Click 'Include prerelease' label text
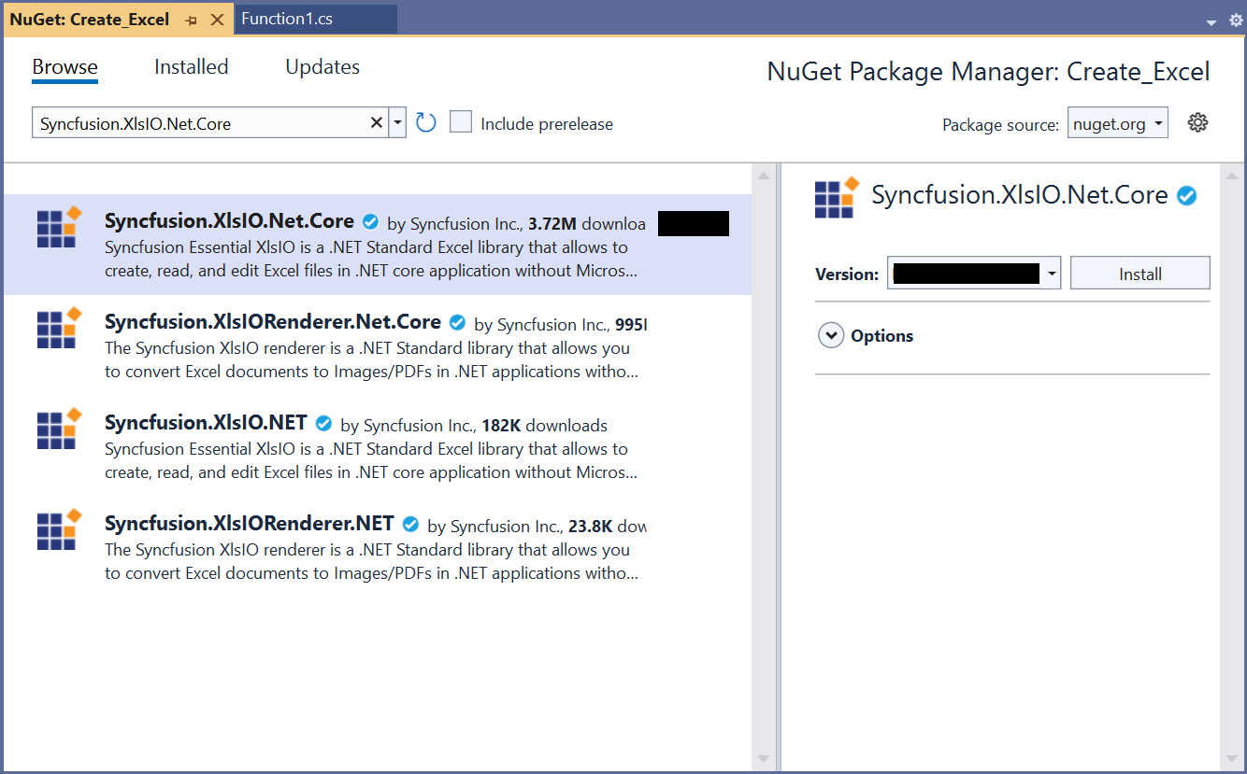This screenshot has height=774, width=1247. coord(547,124)
